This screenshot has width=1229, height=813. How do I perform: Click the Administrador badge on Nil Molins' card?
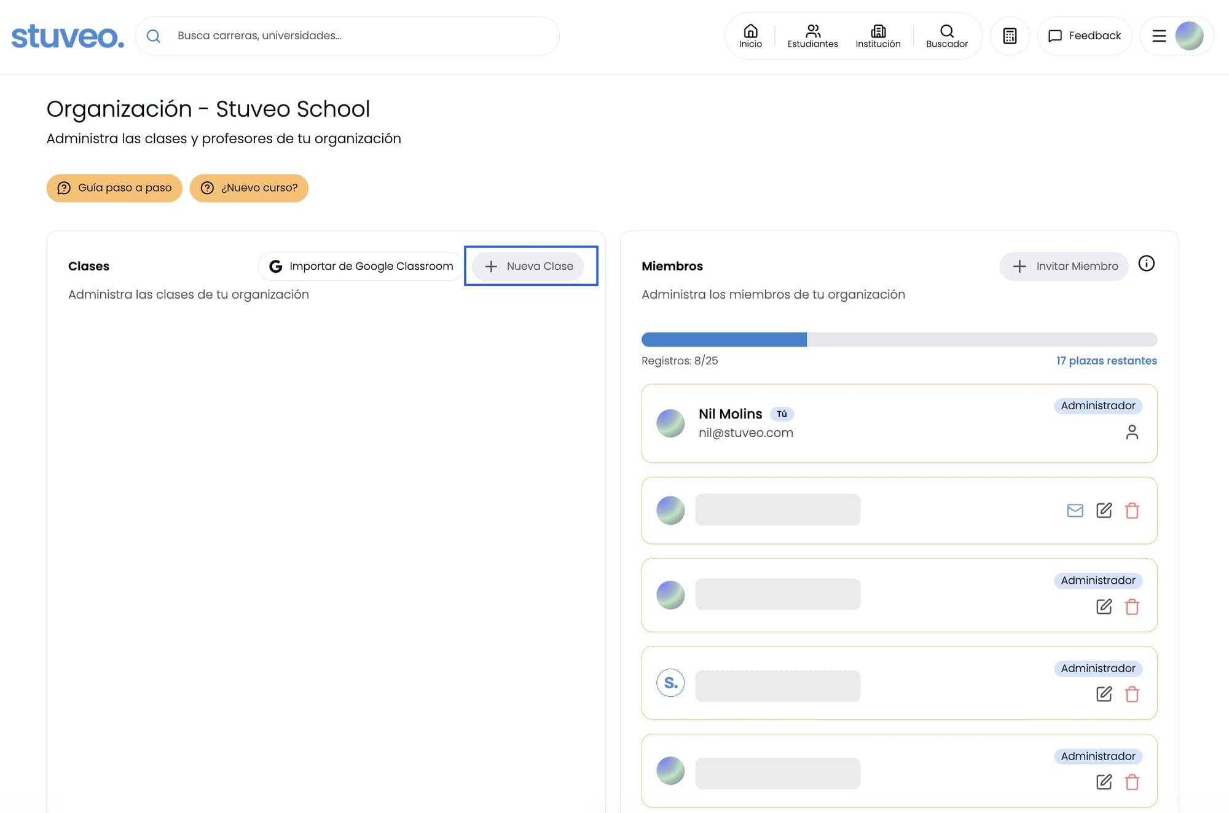click(1098, 406)
